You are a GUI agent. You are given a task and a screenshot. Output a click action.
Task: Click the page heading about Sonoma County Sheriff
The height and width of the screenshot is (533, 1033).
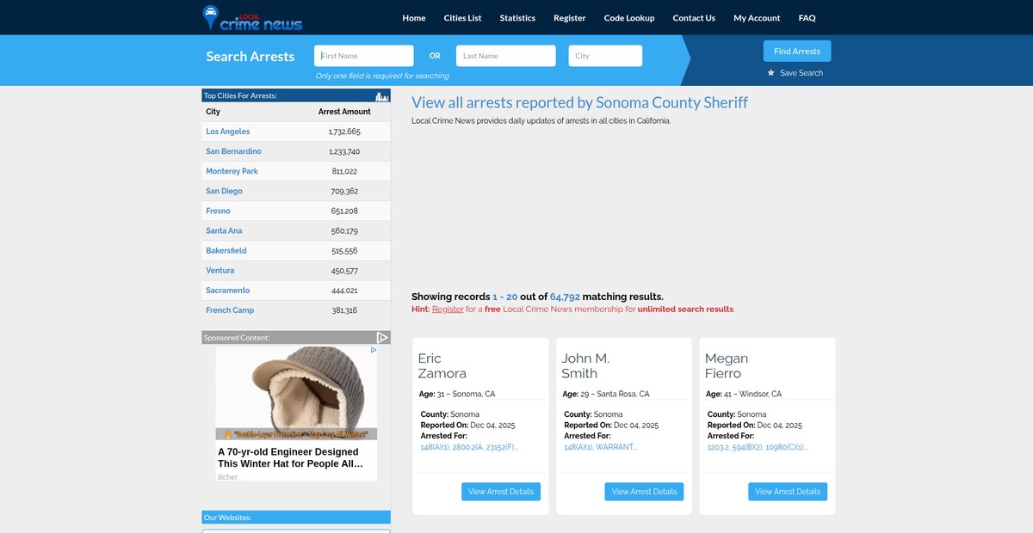pyautogui.click(x=579, y=102)
